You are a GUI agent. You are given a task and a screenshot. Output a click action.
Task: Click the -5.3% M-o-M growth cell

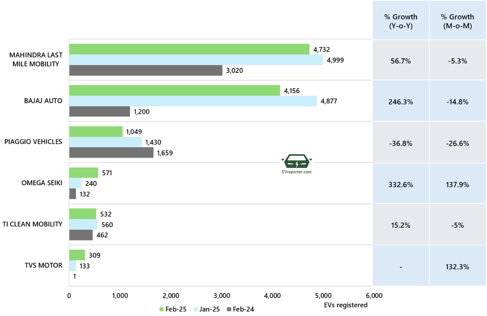pyautogui.click(x=457, y=61)
